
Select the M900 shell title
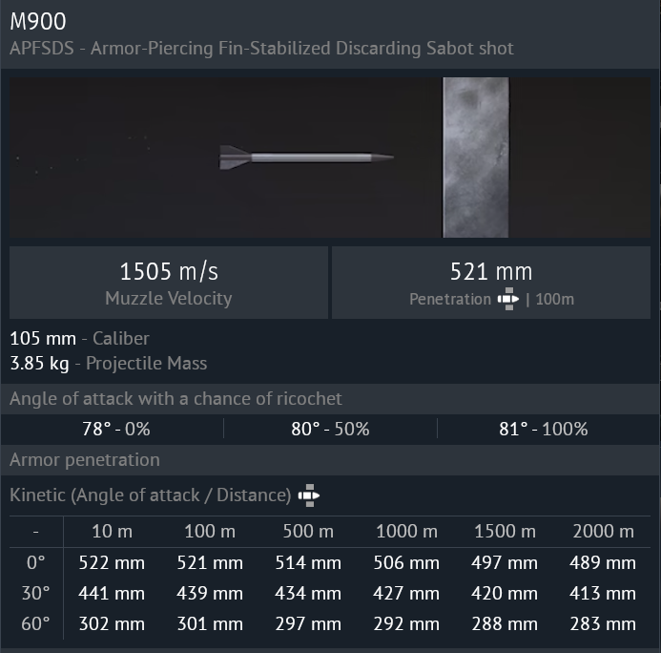pyautogui.click(x=38, y=21)
